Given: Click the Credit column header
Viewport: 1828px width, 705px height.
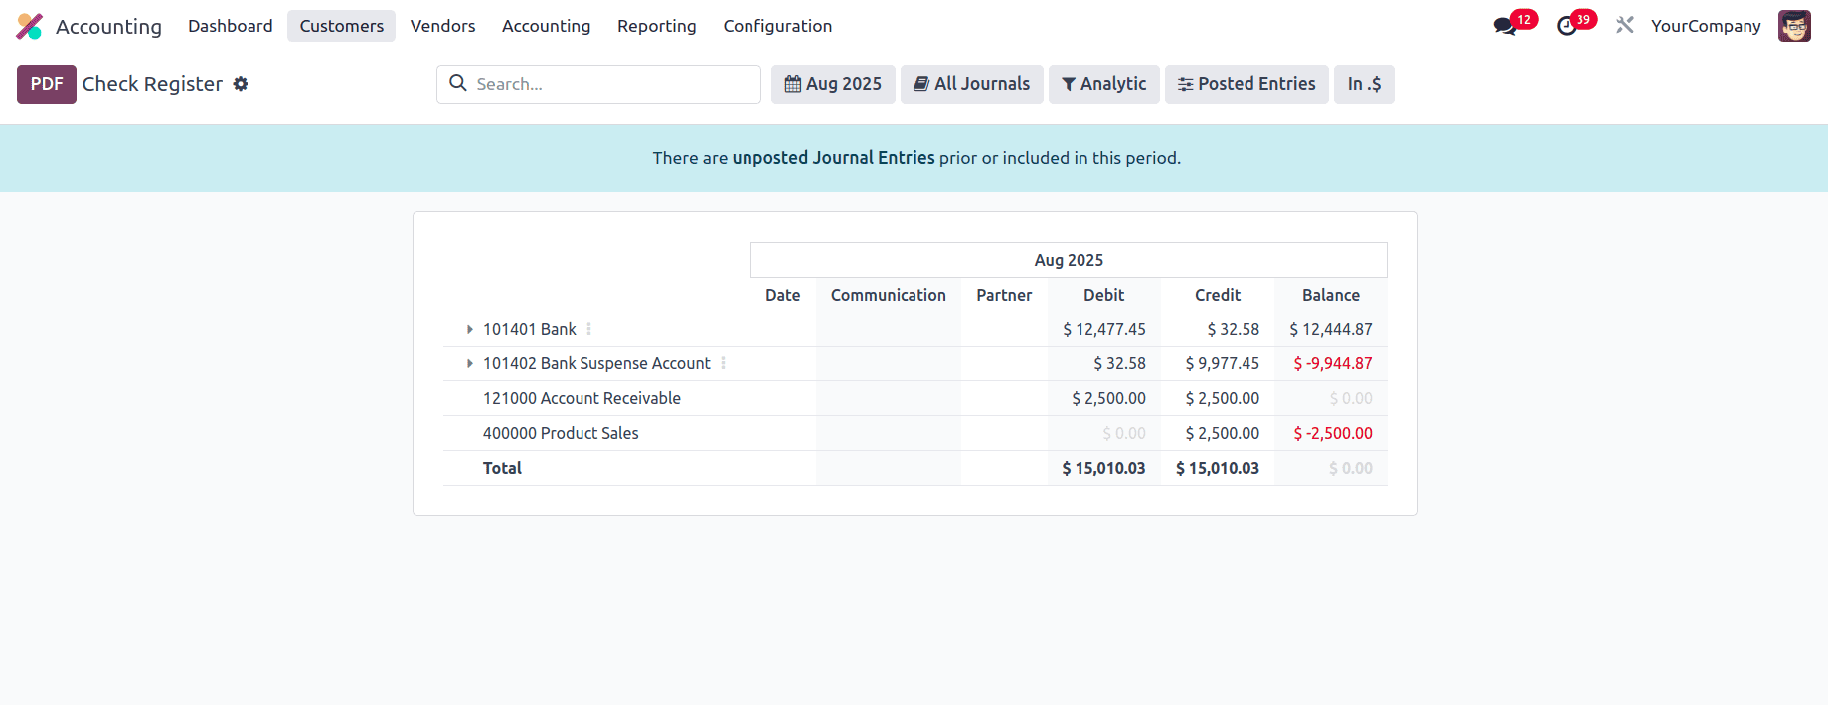Looking at the screenshot, I should (x=1218, y=295).
